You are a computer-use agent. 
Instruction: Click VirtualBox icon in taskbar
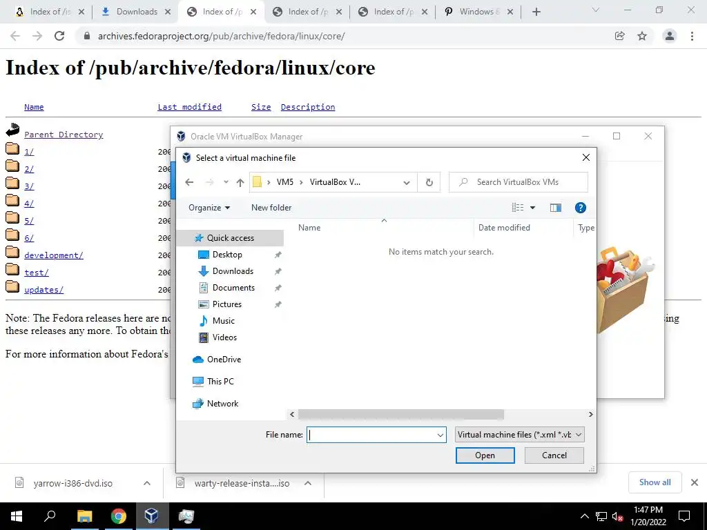(x=152, y=516)
